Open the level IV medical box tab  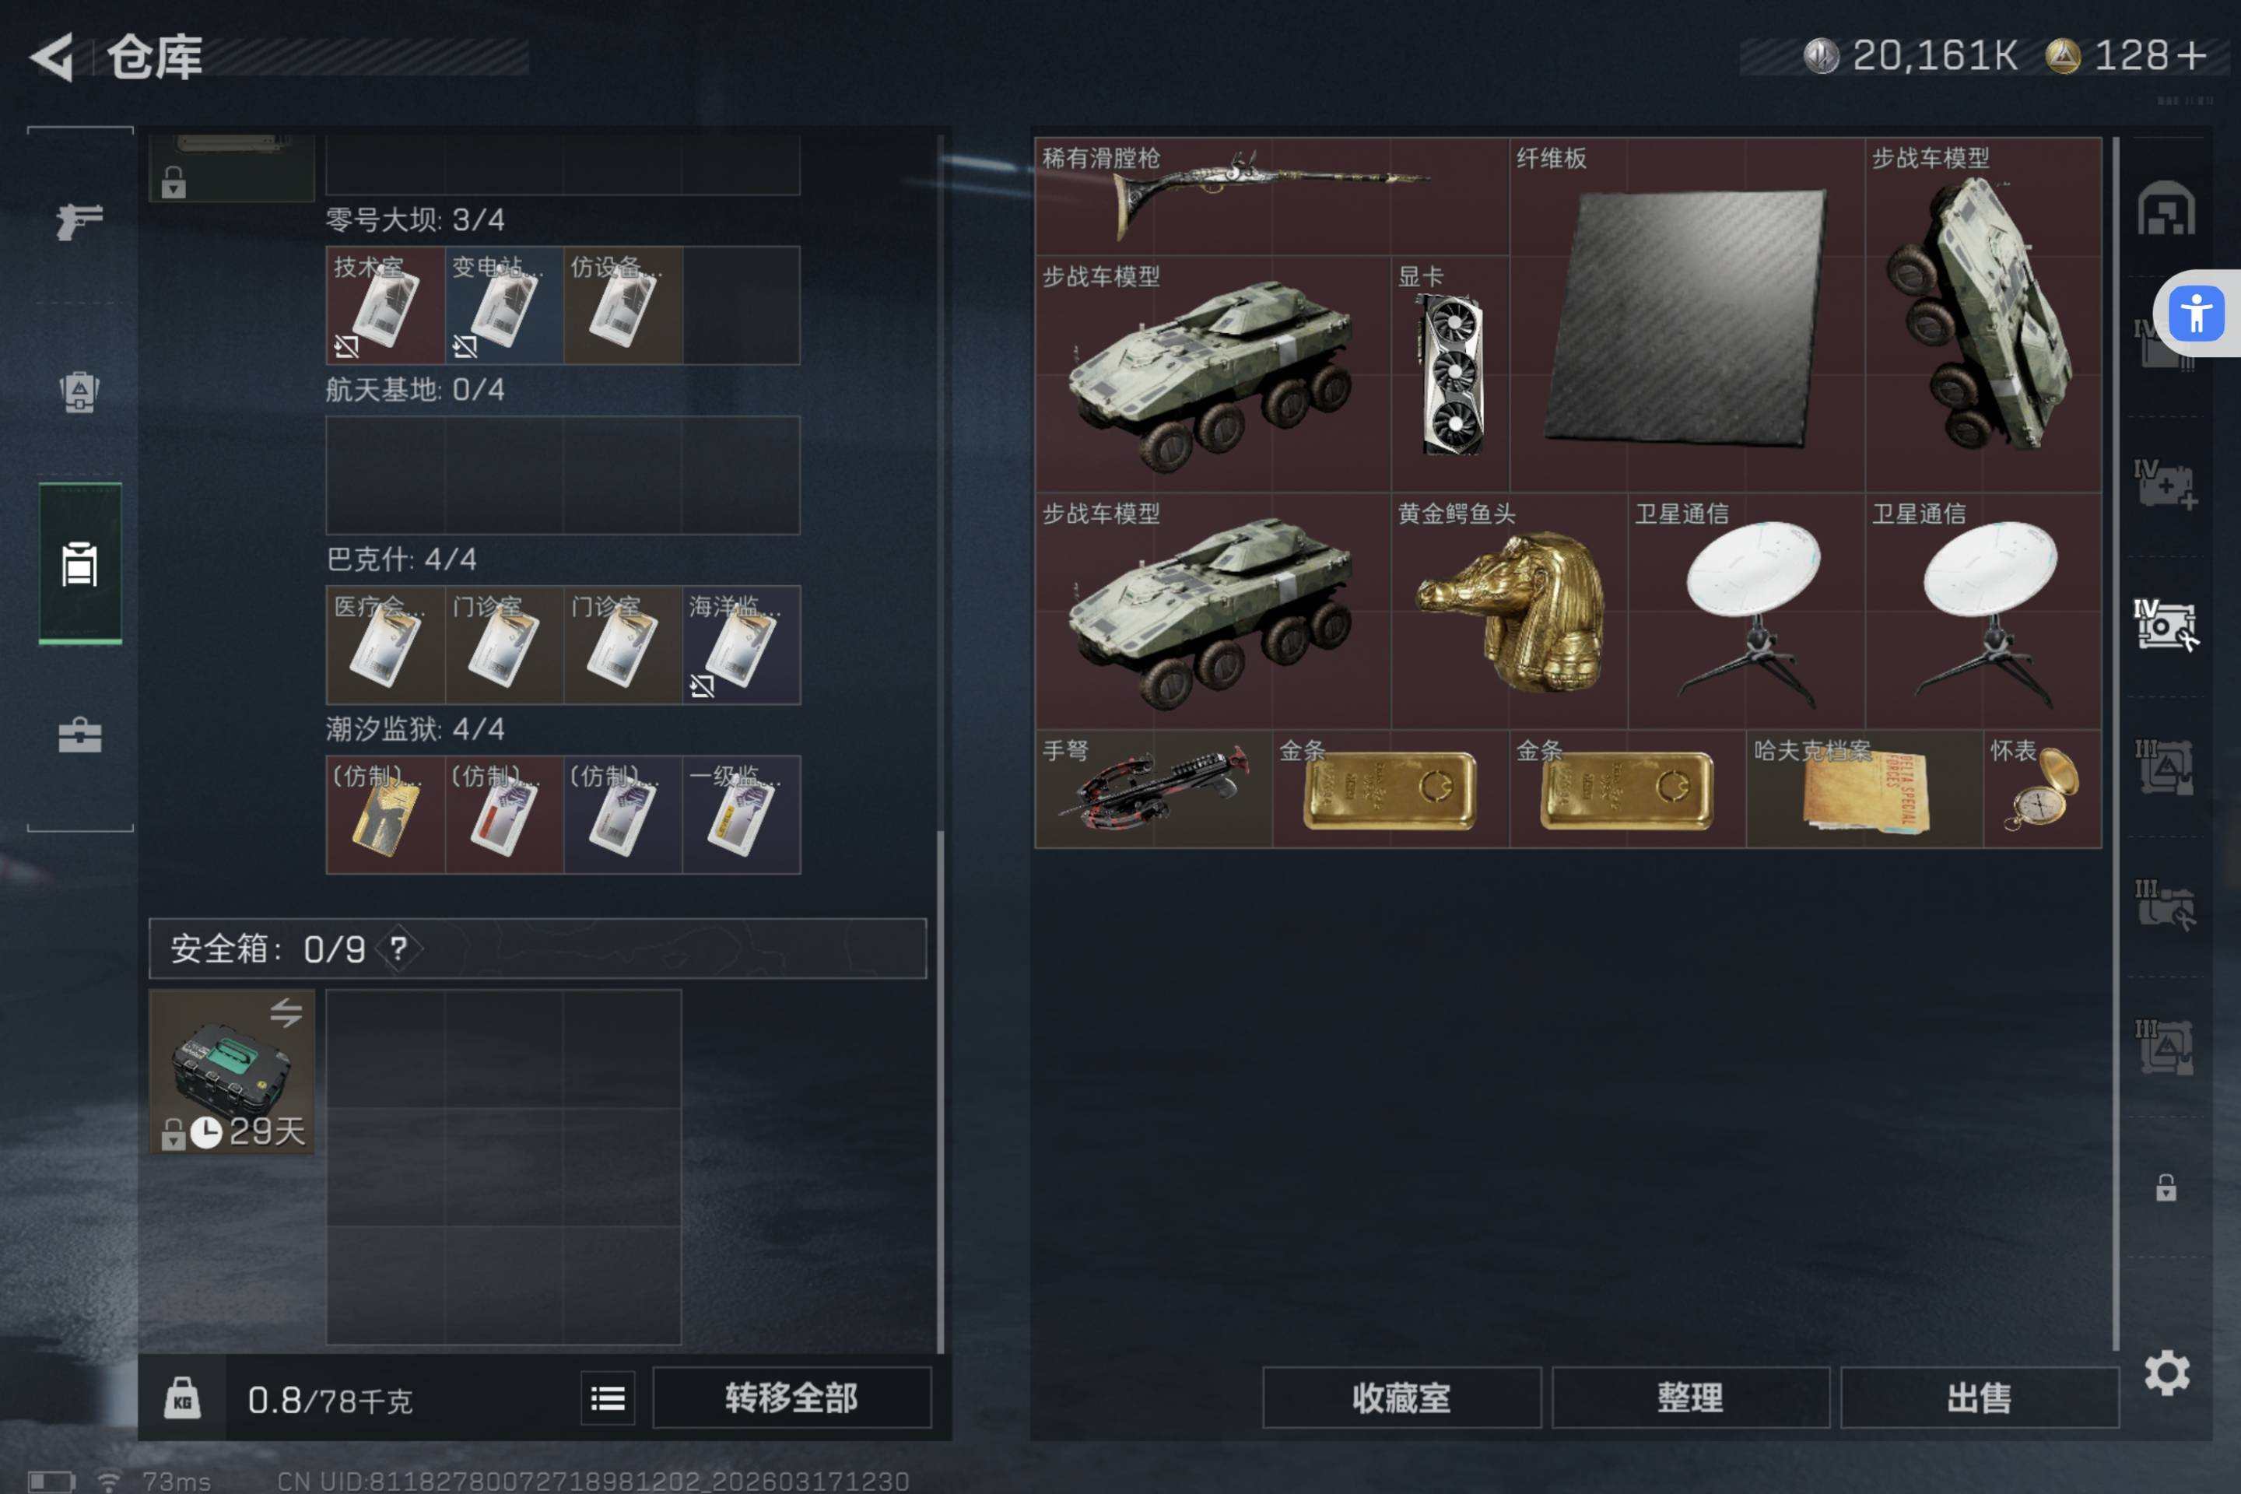coord(2164,485)
